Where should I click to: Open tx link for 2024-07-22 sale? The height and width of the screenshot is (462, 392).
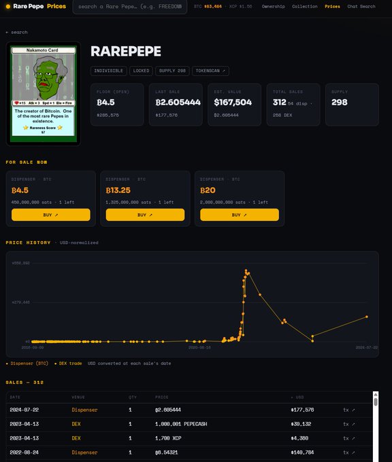tap(349, 410)
